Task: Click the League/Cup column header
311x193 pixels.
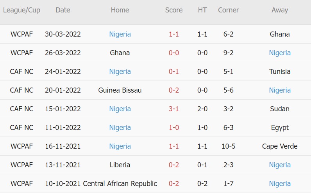Action: (21, 11)
